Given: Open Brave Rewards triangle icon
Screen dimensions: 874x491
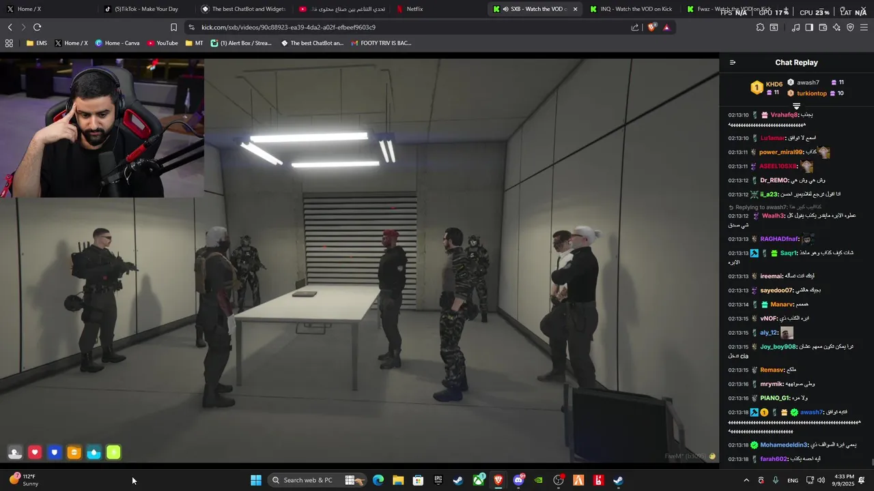Looking at the screenshot, I should (x=666, y=27).
